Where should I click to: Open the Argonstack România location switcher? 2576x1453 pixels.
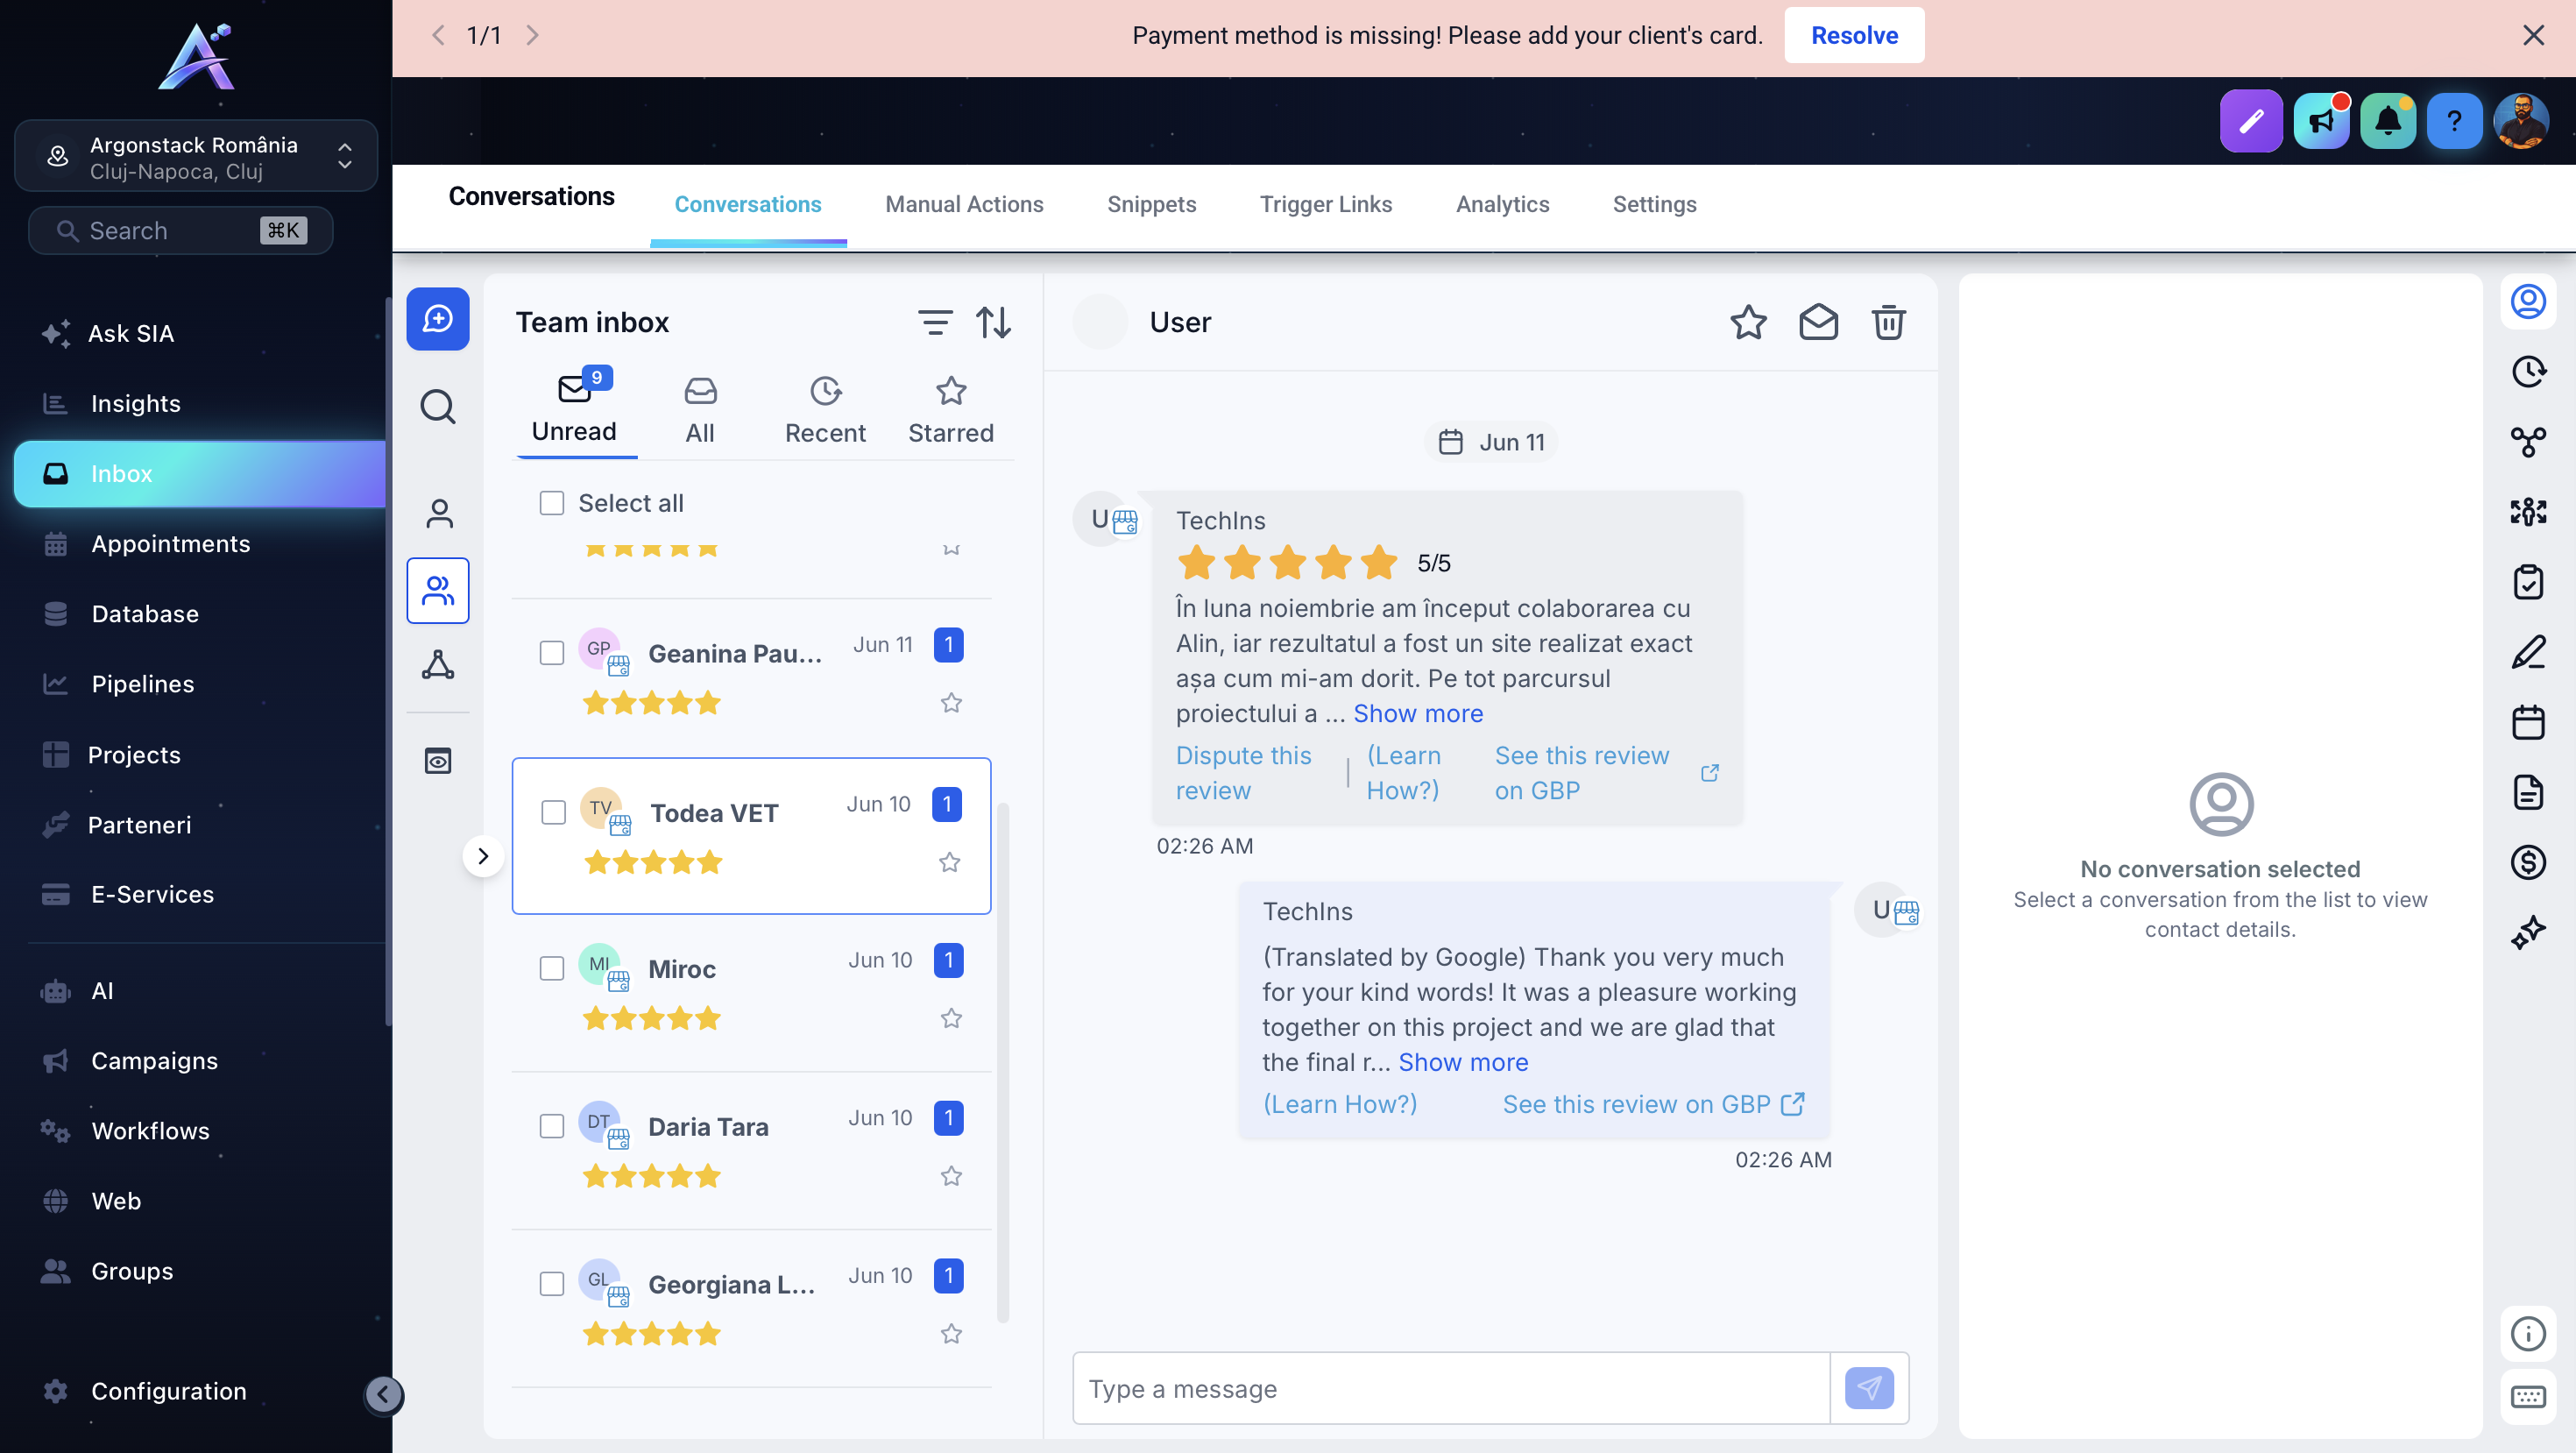196,157
